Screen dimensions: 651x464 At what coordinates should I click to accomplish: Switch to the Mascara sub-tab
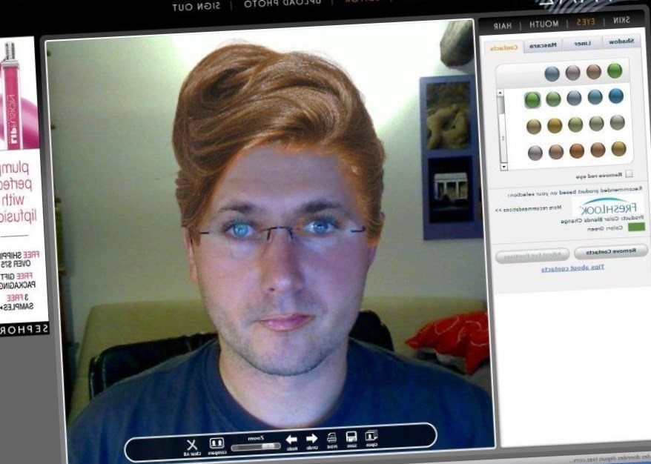coord(543,46)
